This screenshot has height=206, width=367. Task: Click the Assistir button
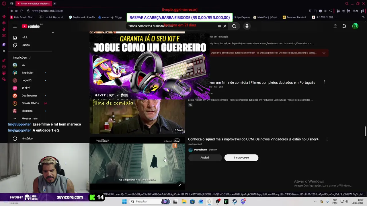(x=205, y=158)
